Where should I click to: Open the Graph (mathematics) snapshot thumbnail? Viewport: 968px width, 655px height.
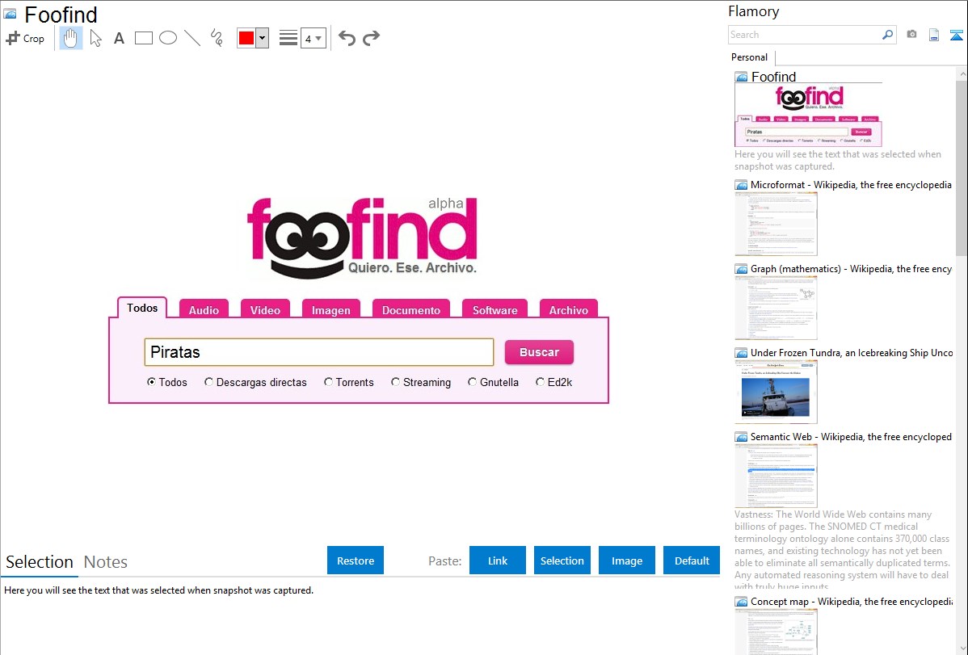click(x=776, y=308)
